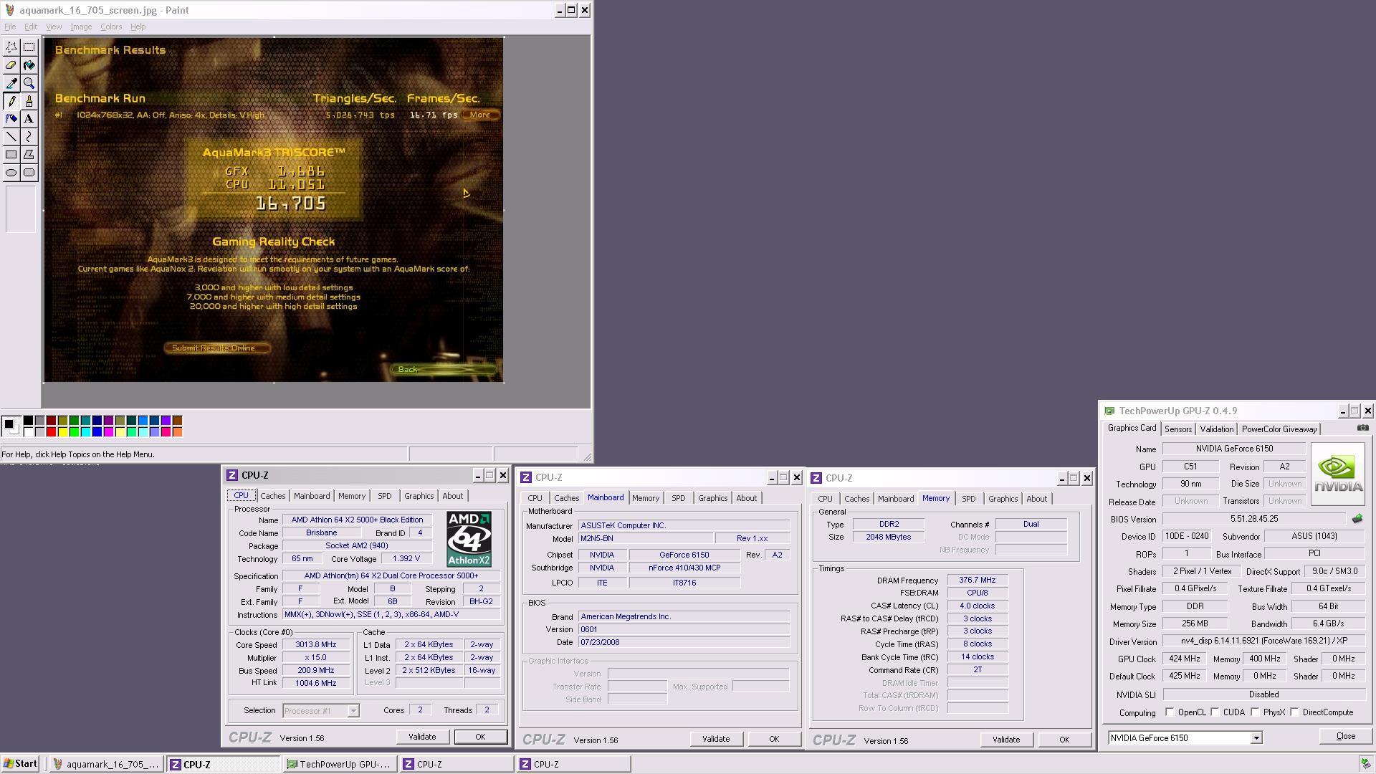Click the DRAM Frequency value 376.7 MHz
The height and width of the screenshot is (774, 1376).
click(977, 580)
